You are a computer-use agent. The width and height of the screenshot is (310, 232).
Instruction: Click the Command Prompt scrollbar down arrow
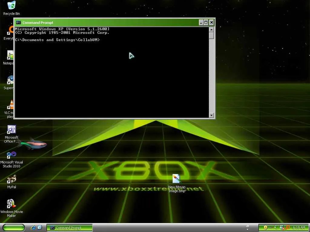click(x=211, y=115)
